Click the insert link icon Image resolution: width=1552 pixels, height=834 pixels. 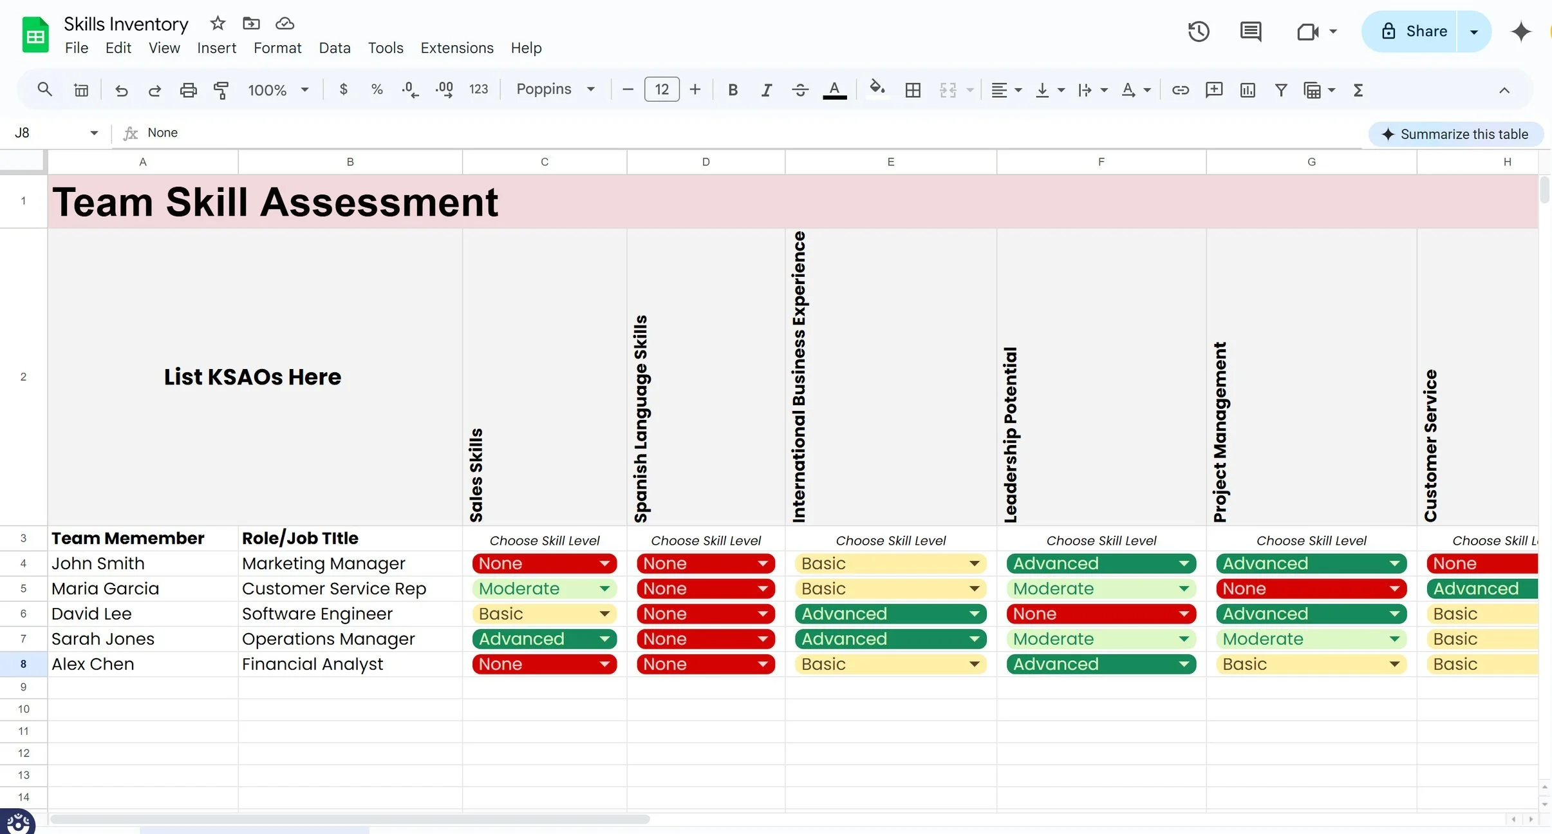point(1180,90)
